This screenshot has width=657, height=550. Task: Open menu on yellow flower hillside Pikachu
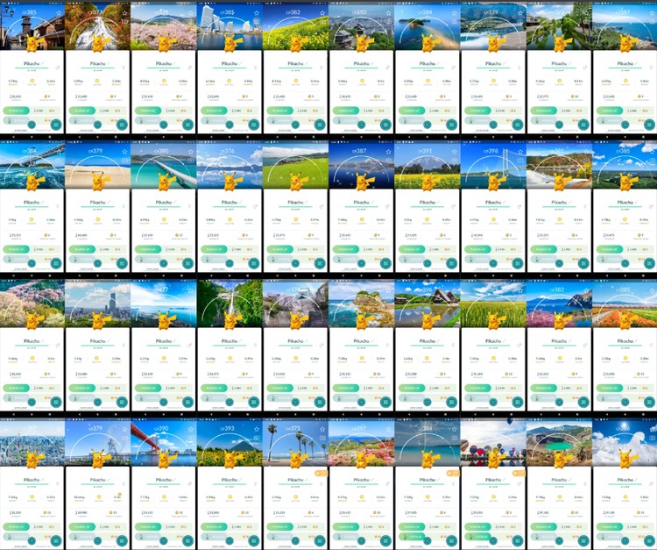click(x=320, y=125)
